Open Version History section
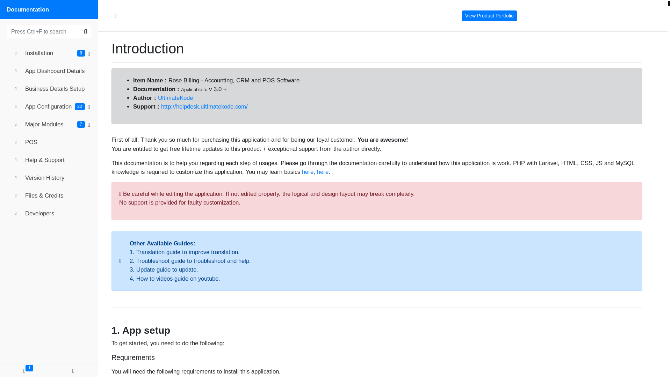This screenshot has height=377, width=671. pyautogui.click(x=49, y=178)
